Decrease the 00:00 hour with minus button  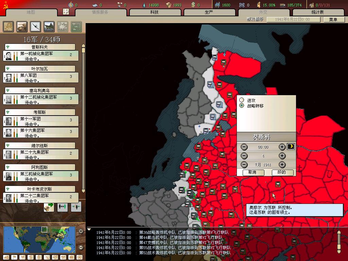pyautogui.click(x=244, y=147)
